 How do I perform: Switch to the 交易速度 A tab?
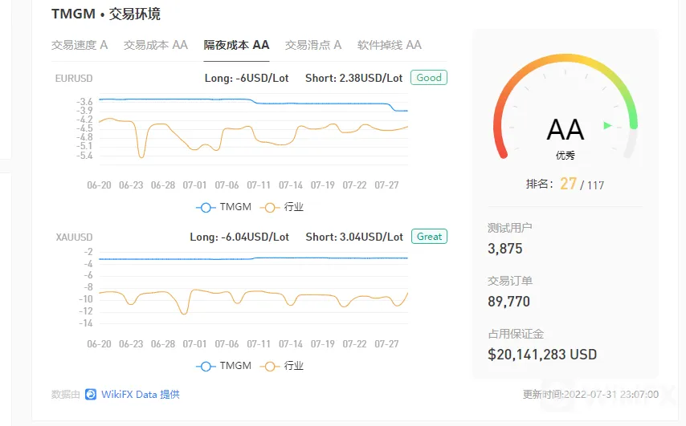[80, 45]
